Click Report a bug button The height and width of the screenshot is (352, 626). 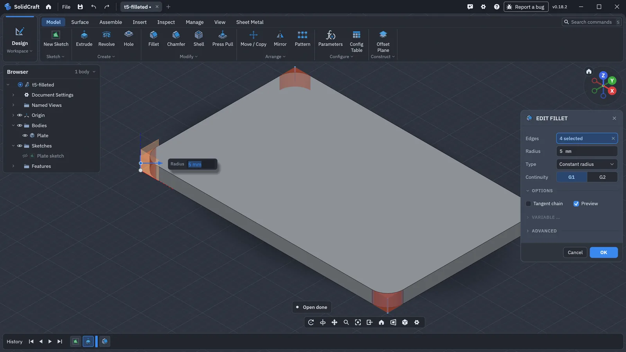[x=526, y=7]
